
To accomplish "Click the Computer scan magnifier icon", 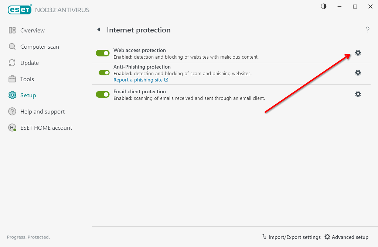I will click(x=12, y=46).
